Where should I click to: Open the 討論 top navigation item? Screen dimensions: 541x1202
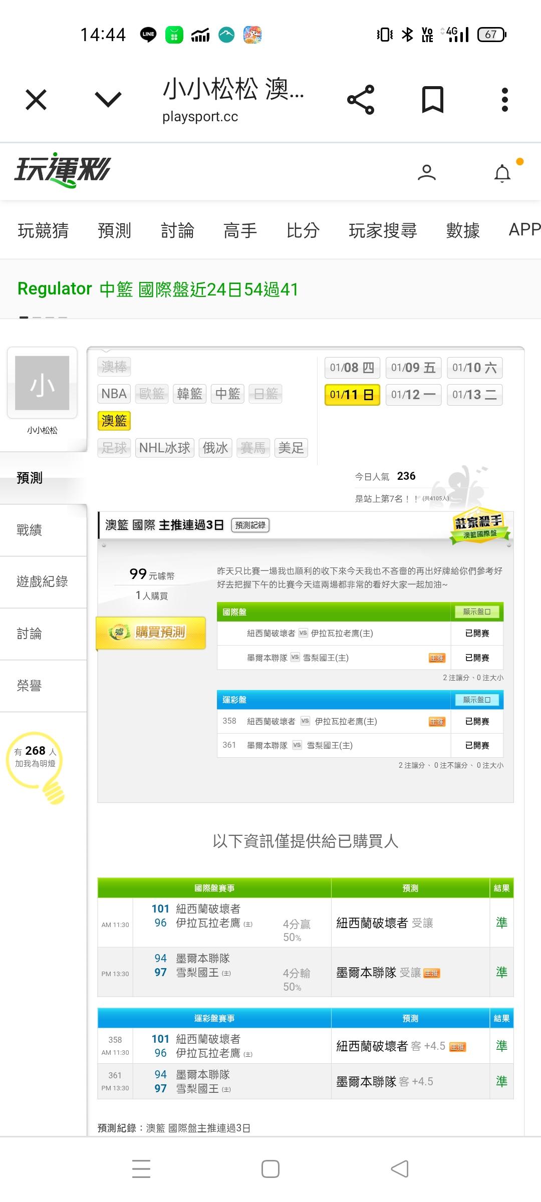coord(177,230)
